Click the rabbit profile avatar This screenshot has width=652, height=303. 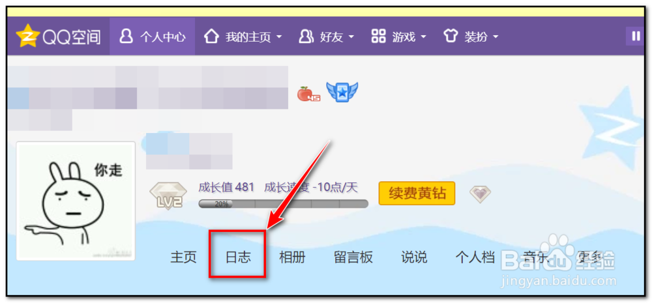76,201
